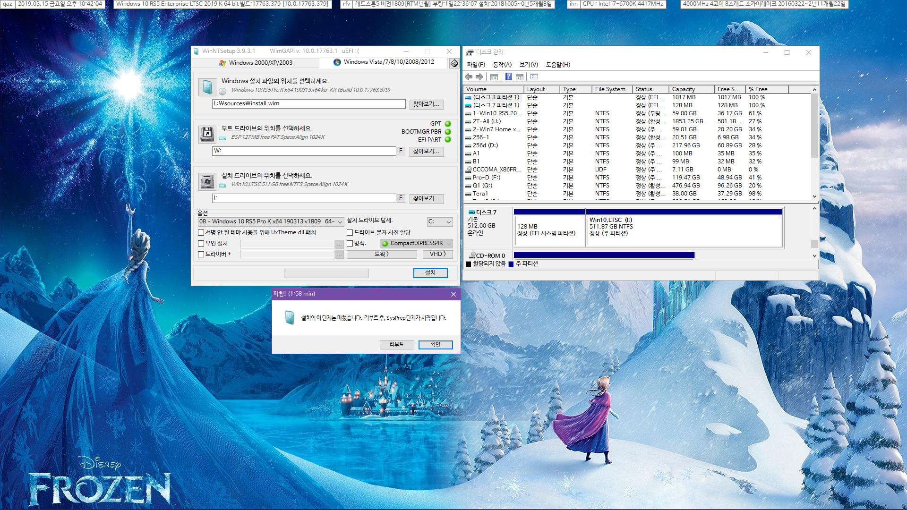The height and width of the screenshot is (510, 907).
Task: Click GPT green status light
Action: 448,124
